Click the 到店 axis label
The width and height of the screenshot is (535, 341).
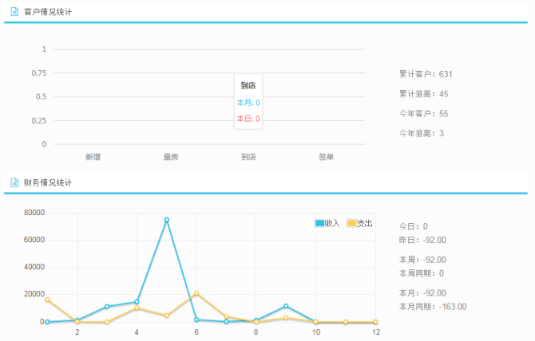(248, 157)
